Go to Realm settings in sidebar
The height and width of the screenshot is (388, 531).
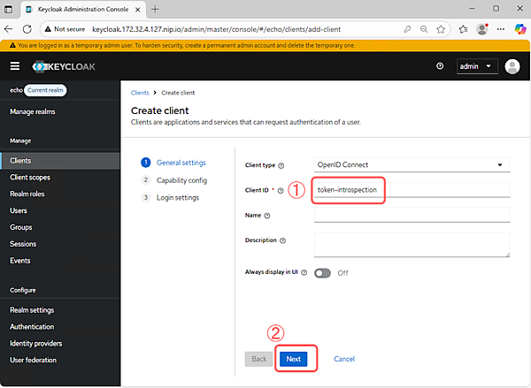(x=32, y=310)
